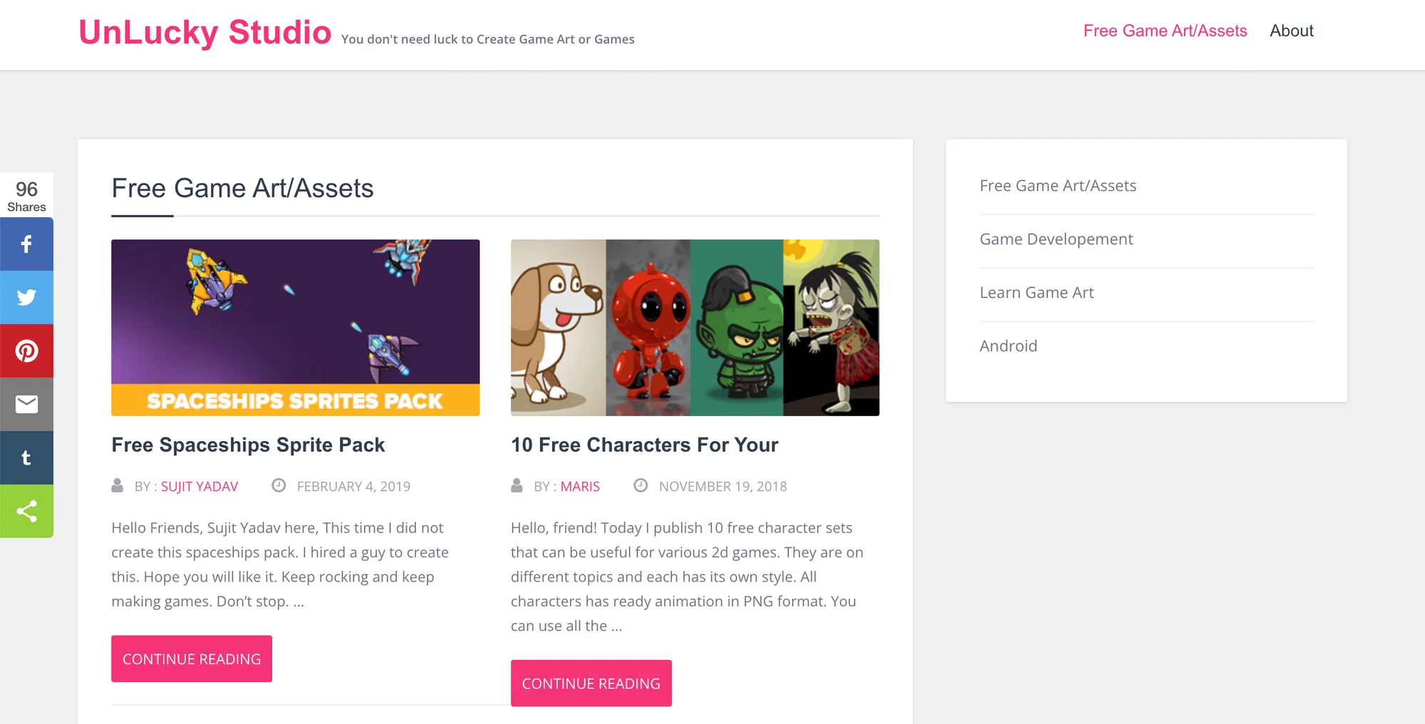View posts by author Maris
This screenshot has width=1425, height=724.
(x=580, y=486)
